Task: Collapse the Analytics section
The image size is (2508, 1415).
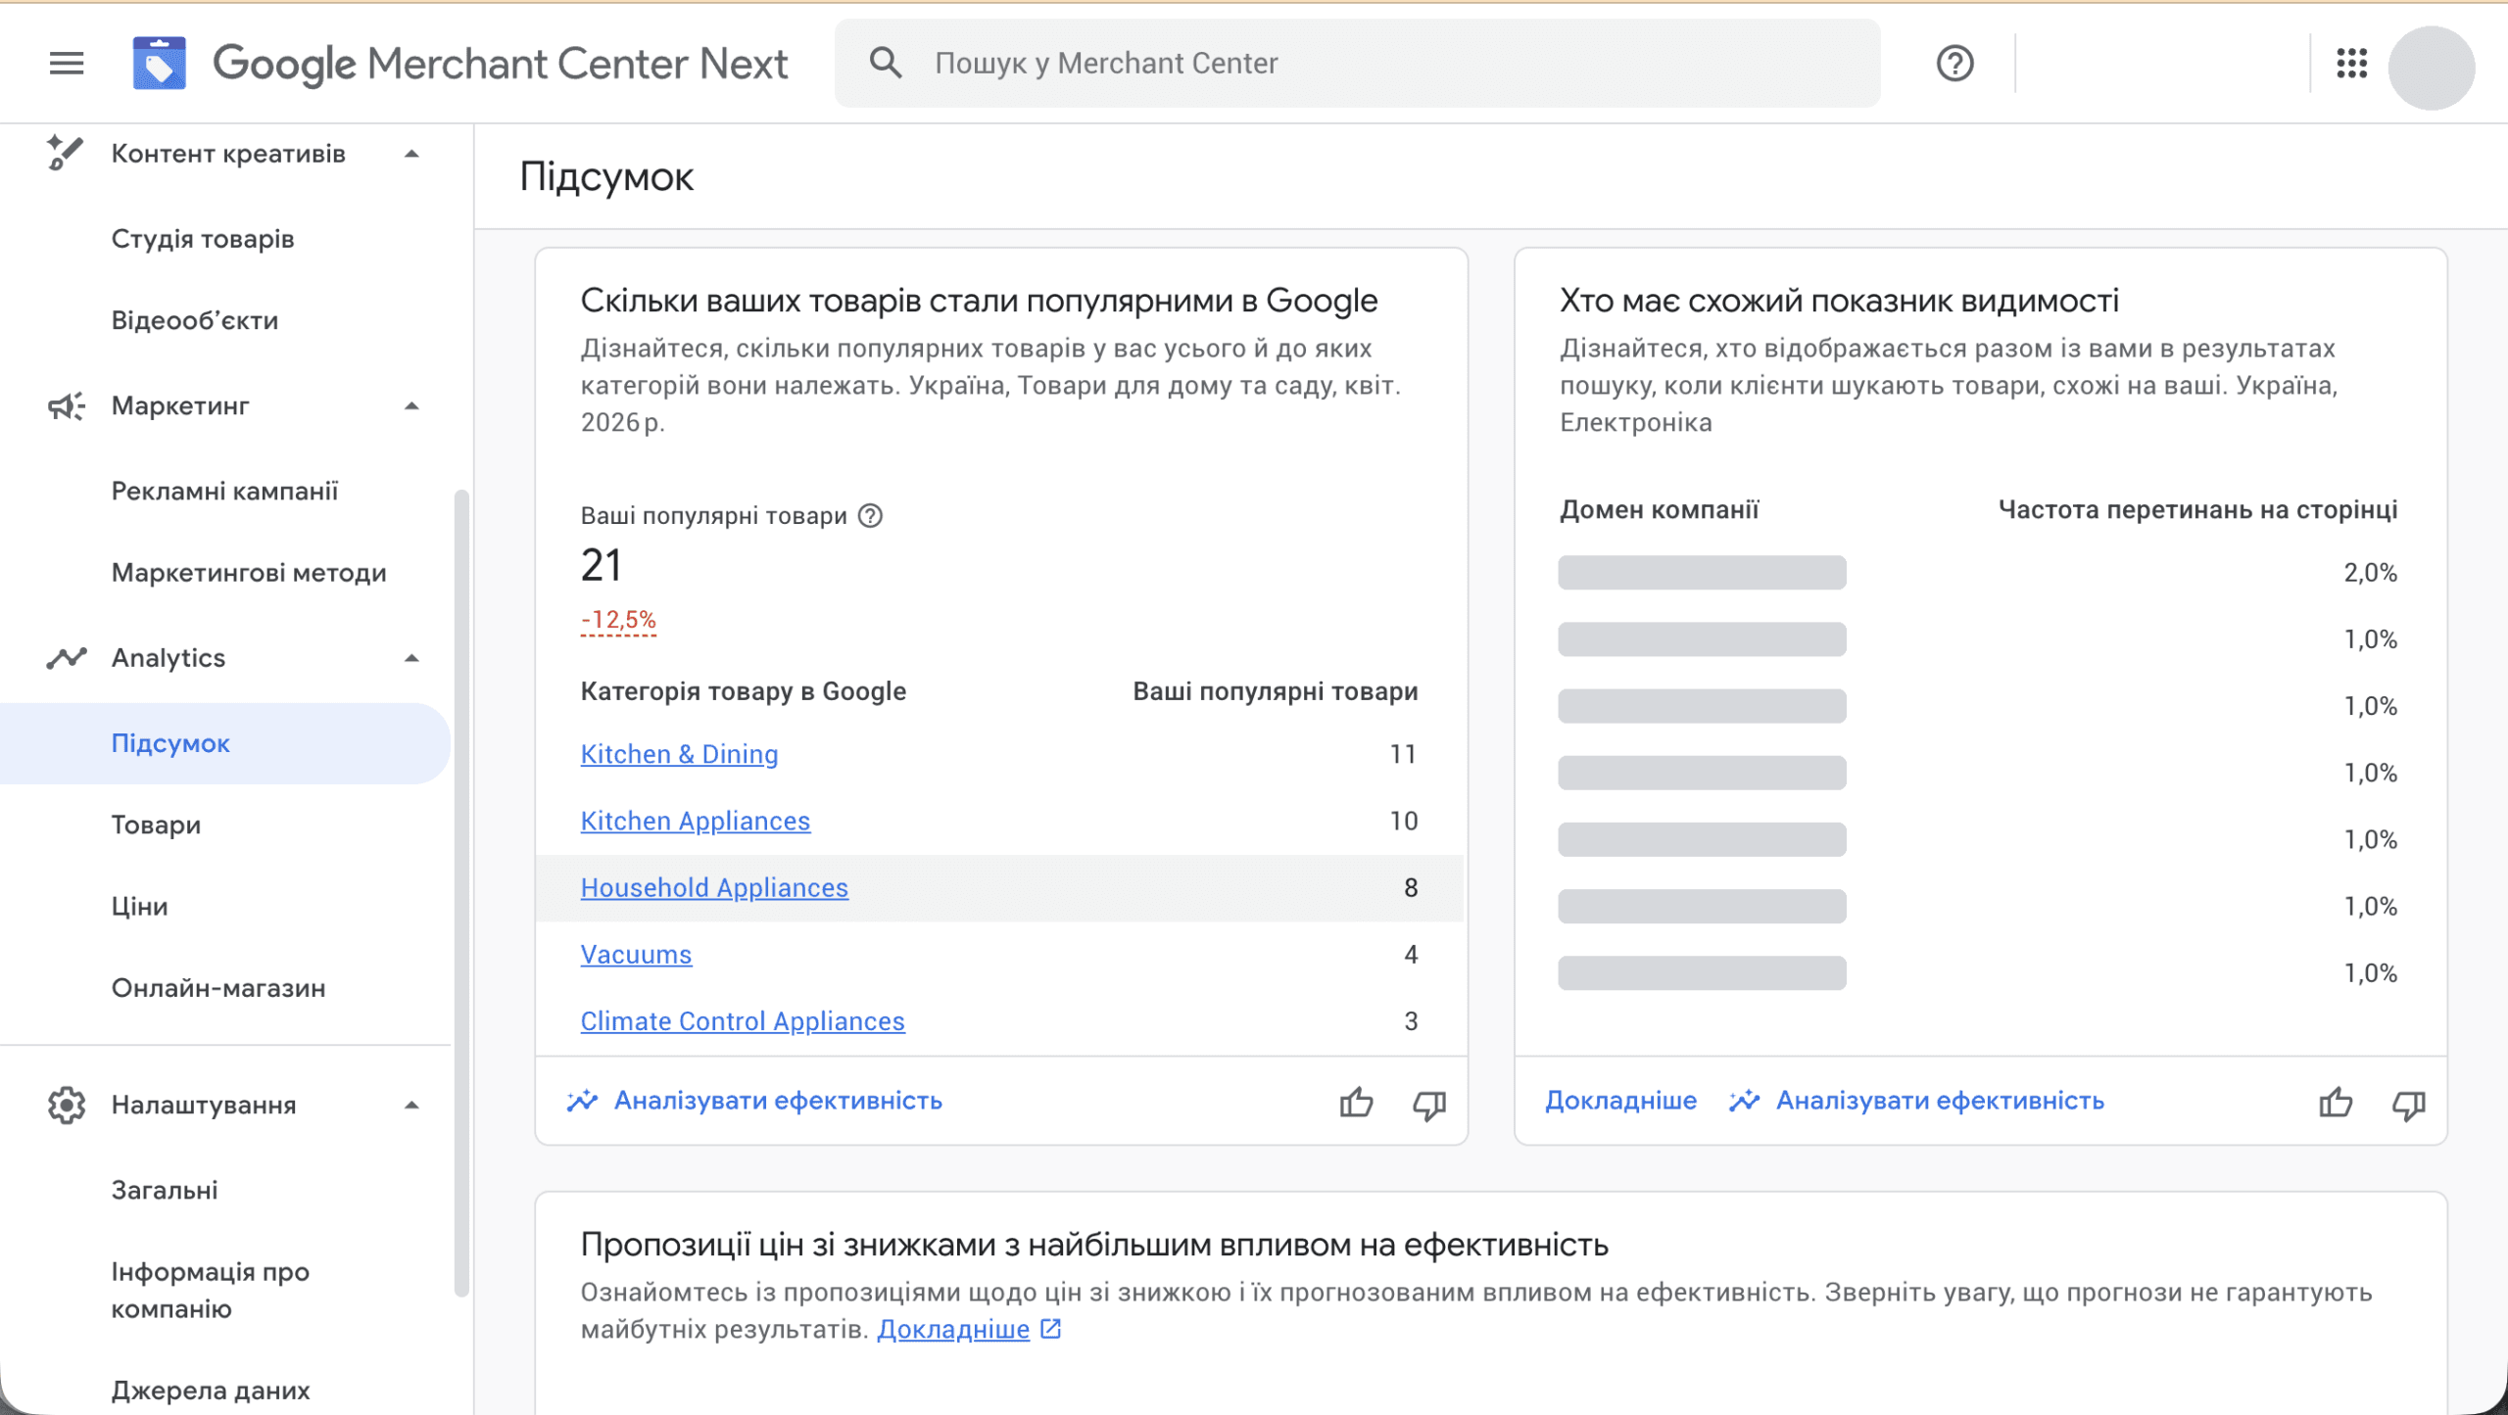Action: tap(411, 658)
